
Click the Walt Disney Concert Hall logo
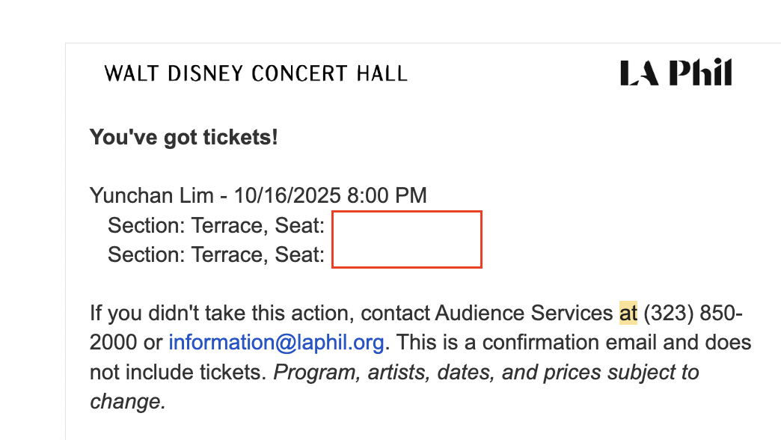click(x=256, y=73)
